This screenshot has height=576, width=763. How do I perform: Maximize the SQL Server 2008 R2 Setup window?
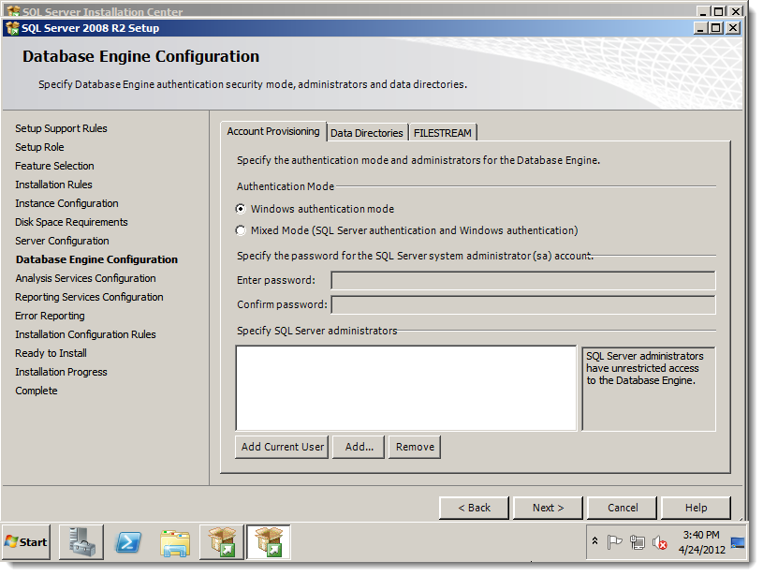click(716, 28)
